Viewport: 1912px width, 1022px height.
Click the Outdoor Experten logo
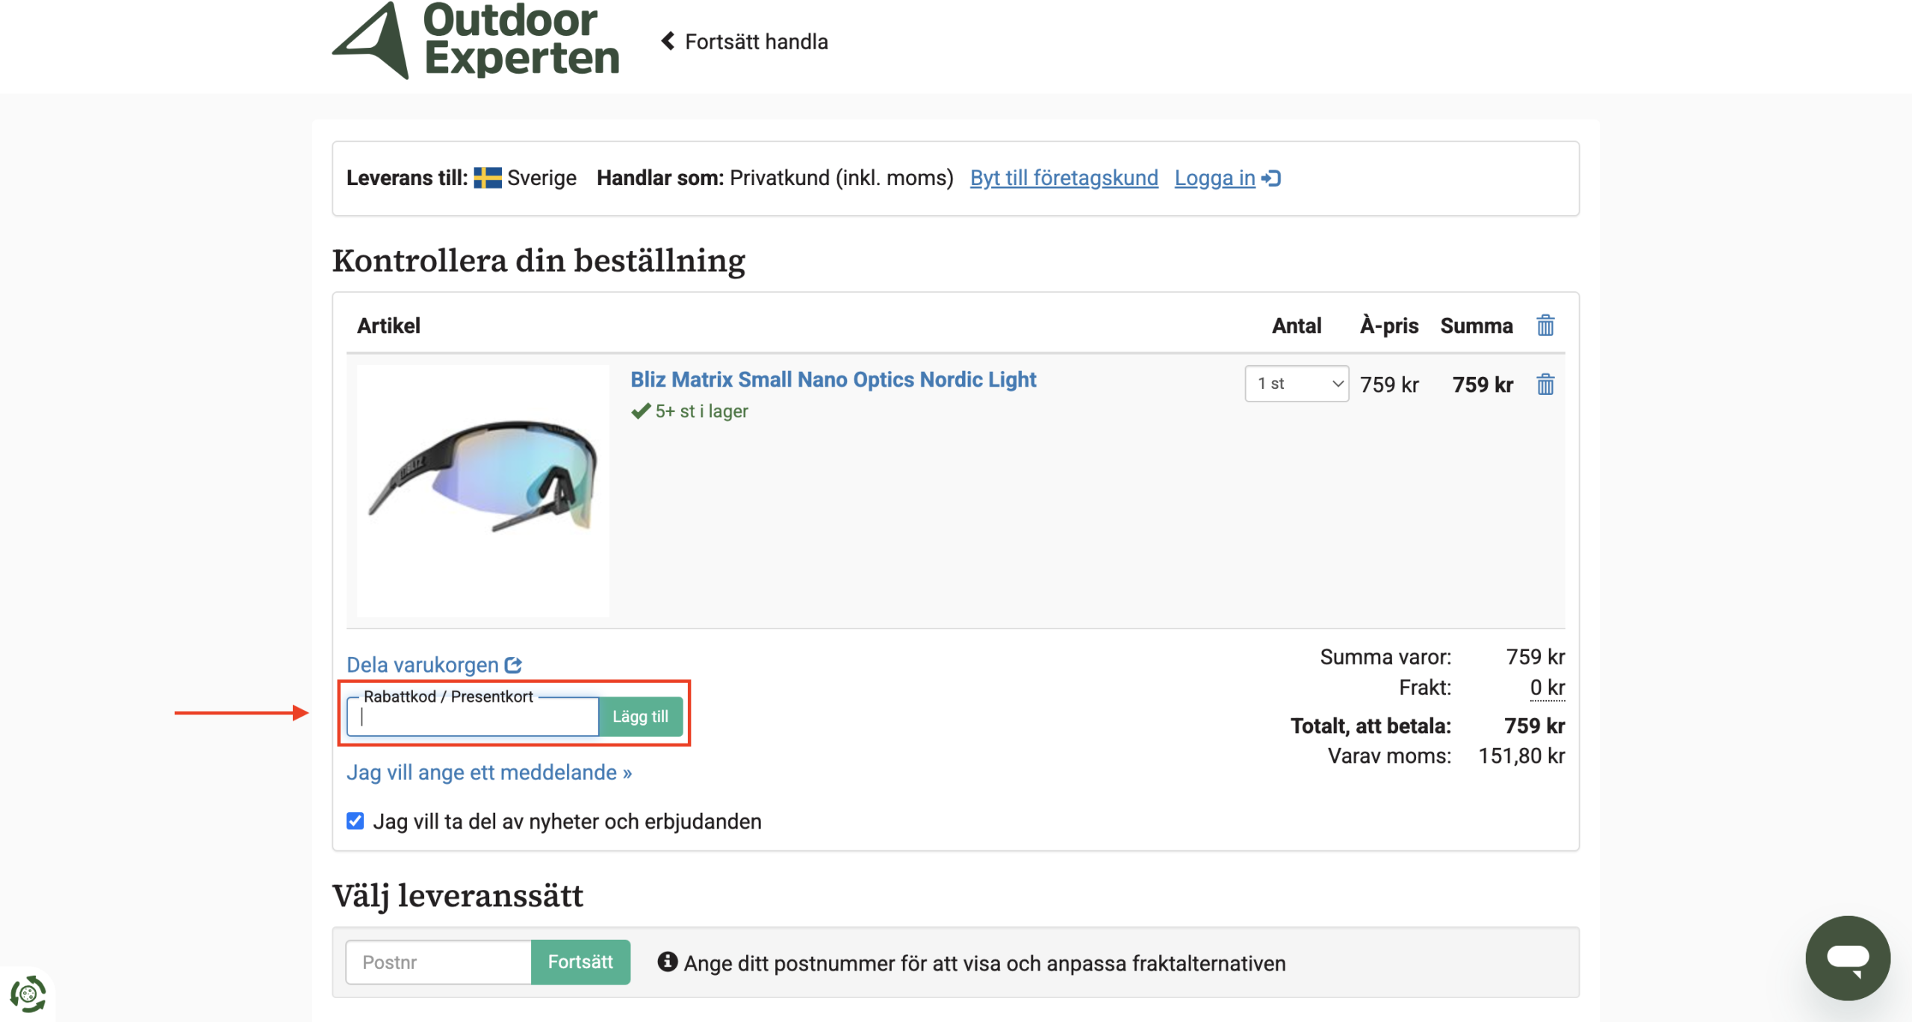click(476, 40)
